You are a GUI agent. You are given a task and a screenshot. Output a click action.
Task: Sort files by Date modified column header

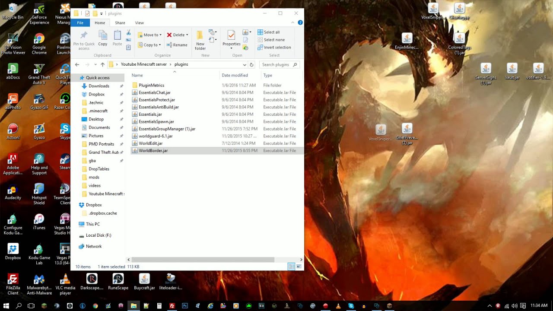point(240,75)
